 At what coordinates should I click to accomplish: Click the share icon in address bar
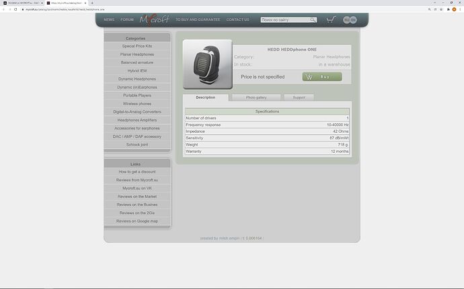click(x=435, y=9)
